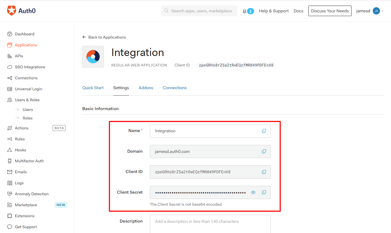Click the JA user avatar
Screen dimensions: 391x233
click(376, 11)
